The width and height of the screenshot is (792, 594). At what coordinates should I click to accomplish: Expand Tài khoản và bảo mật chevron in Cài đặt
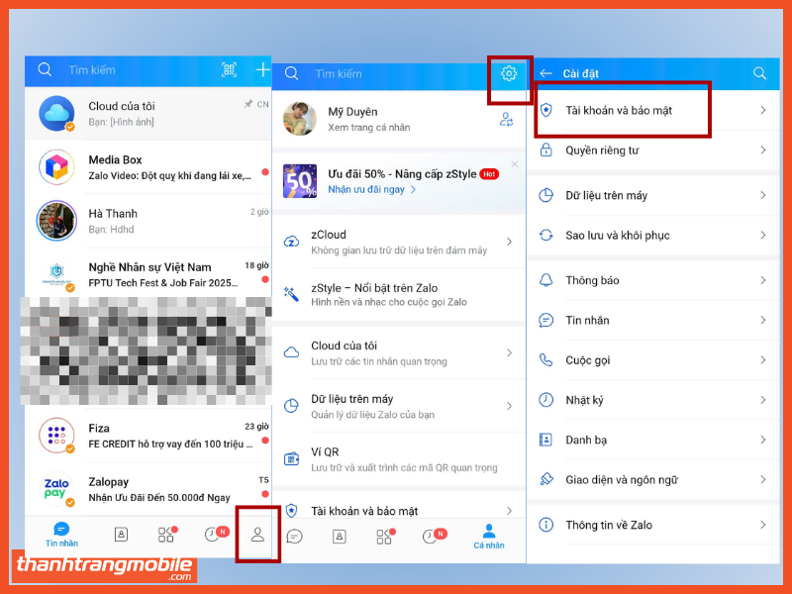coord(762,110)
